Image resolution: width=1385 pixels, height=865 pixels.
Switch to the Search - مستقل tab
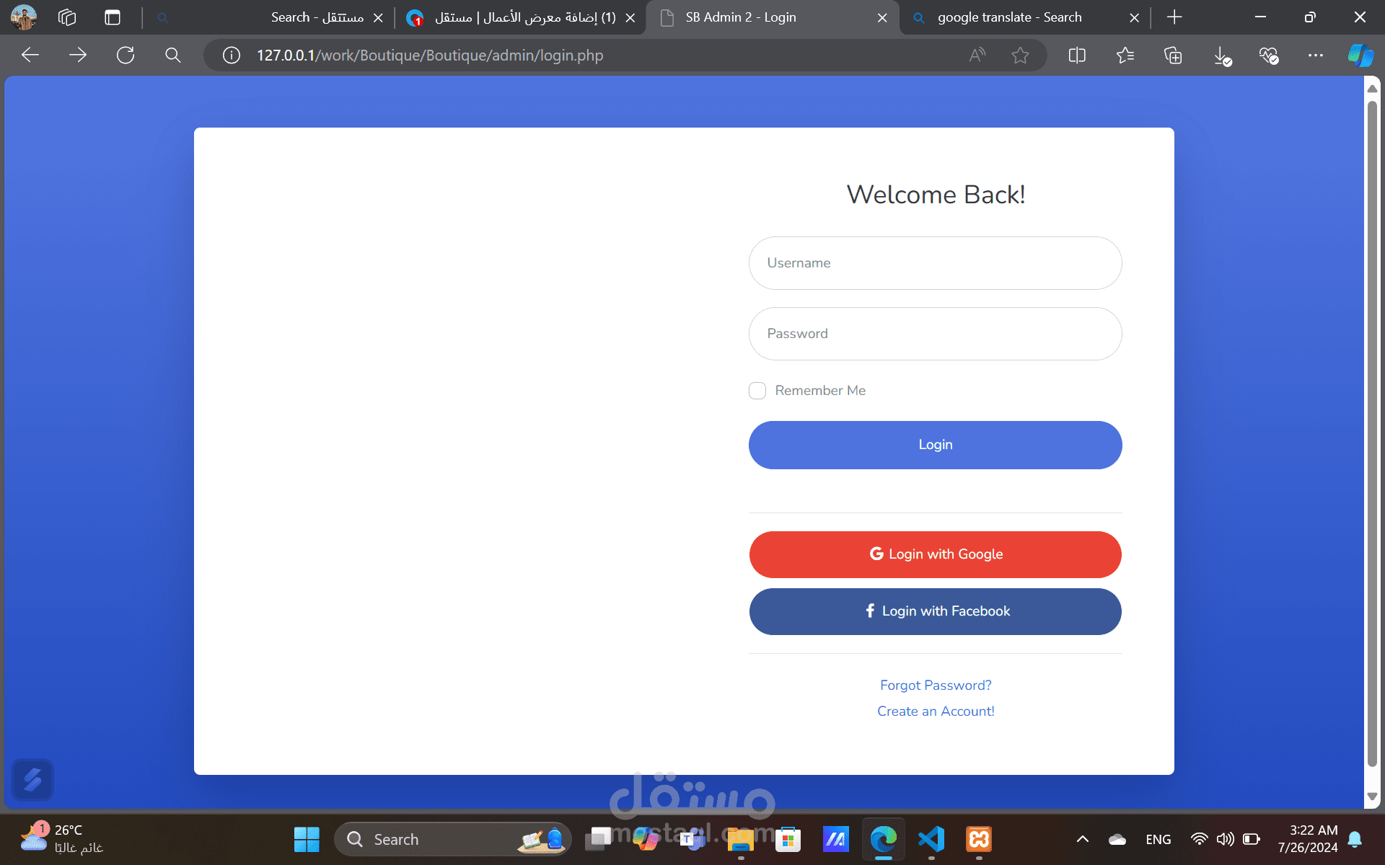coord(316,17)
